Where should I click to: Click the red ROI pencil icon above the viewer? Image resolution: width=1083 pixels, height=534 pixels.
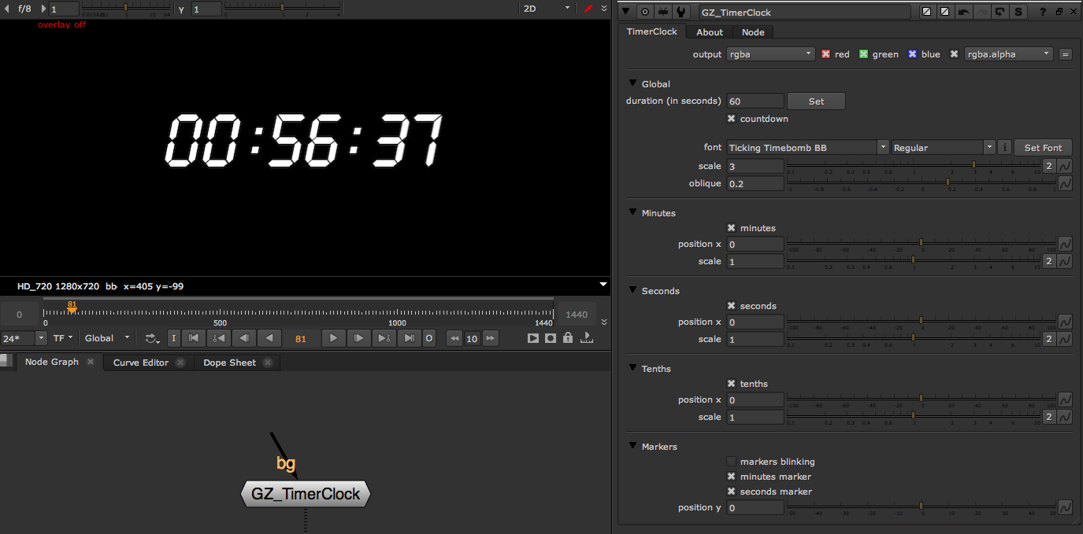coord(590,9)
